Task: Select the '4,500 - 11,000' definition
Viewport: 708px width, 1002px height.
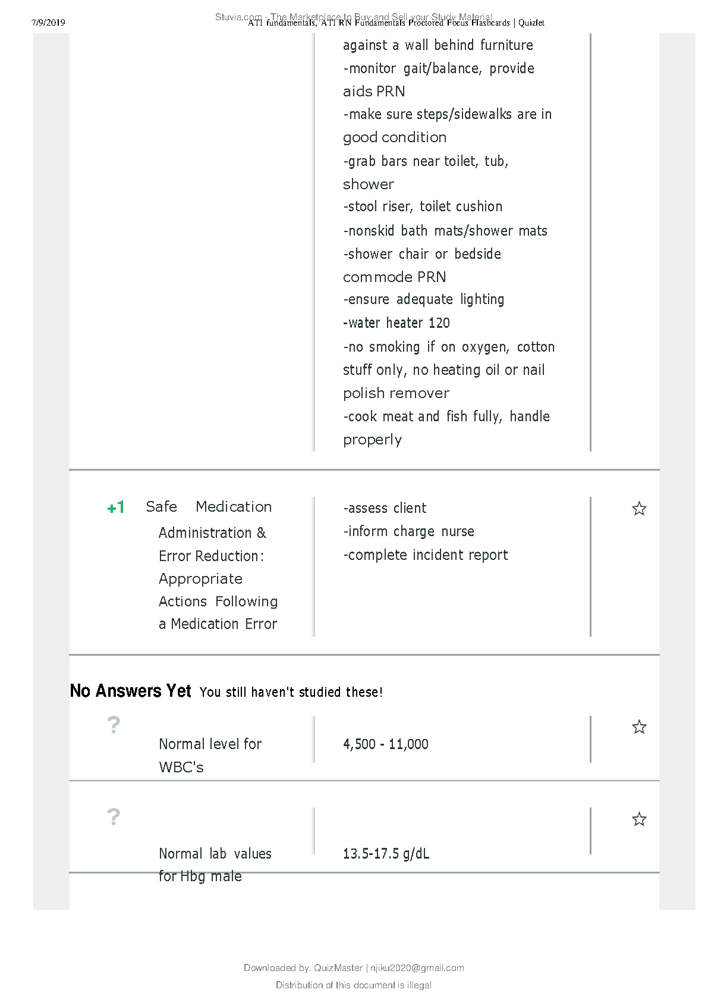Action: (x=386, y=744)
